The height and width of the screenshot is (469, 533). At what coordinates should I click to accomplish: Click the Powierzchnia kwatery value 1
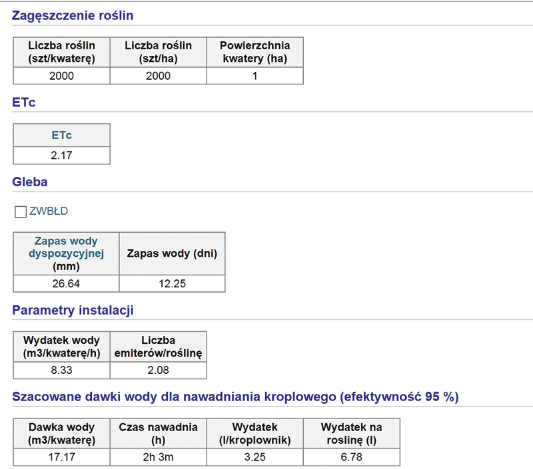(255, 76)
